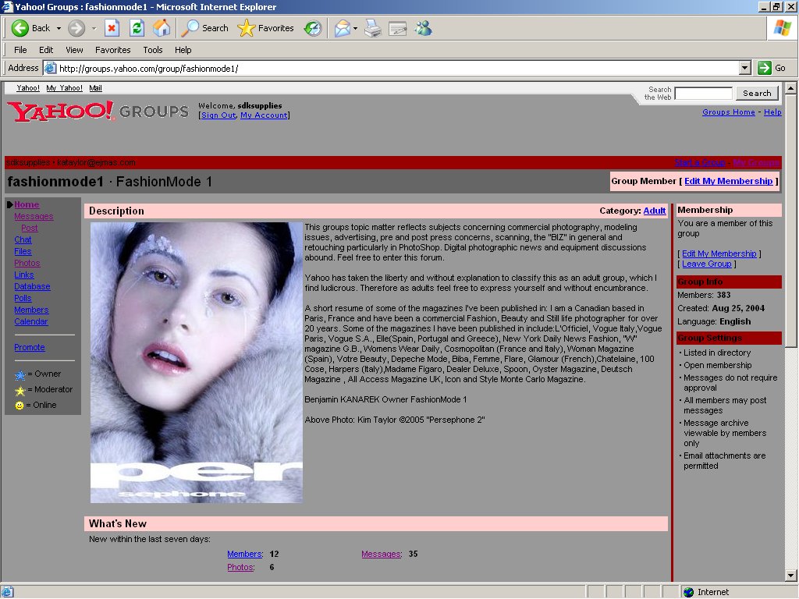The width and height of the screenshot is (799, 599).
Task: Go to the Groups Home link
Action: click(729, 112)
